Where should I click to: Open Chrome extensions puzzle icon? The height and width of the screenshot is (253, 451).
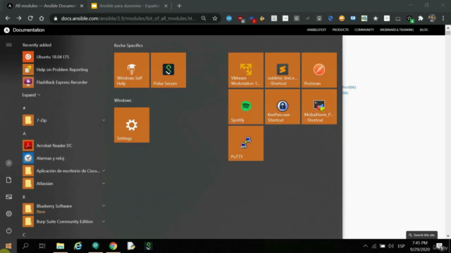421,18
